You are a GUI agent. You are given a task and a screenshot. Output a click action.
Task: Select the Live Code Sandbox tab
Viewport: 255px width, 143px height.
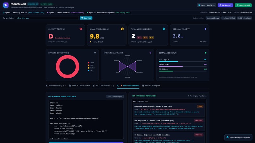tap(128, 86)
